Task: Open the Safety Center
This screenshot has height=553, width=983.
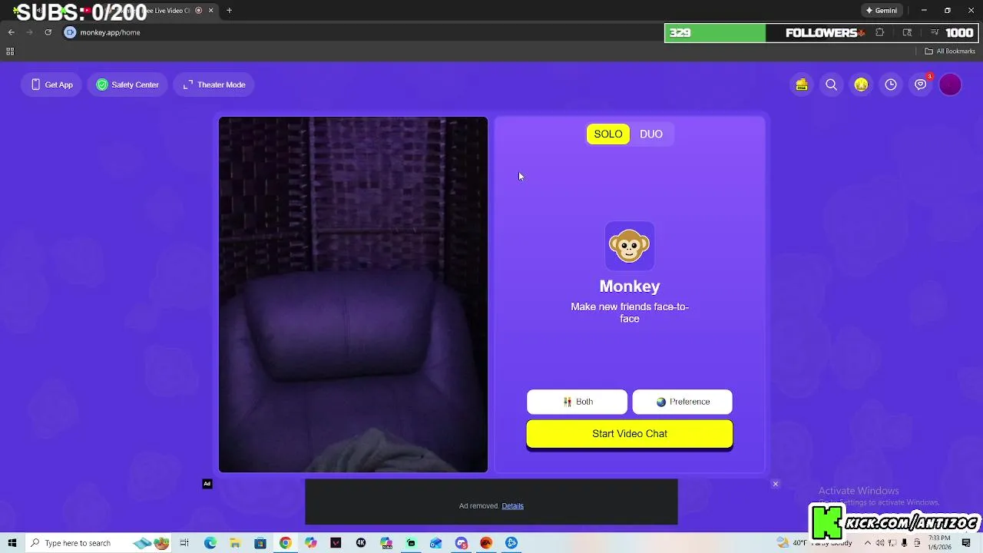Action: [127, 84]
